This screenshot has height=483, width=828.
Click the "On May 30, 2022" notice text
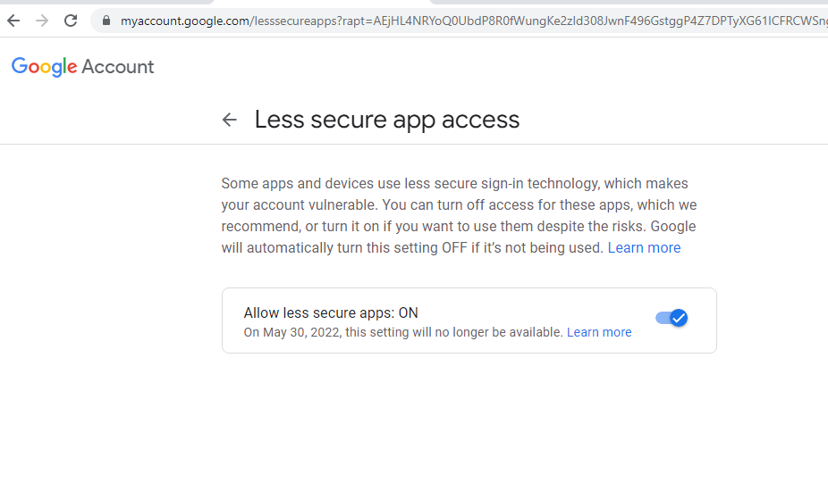click(x=403, y=332)
